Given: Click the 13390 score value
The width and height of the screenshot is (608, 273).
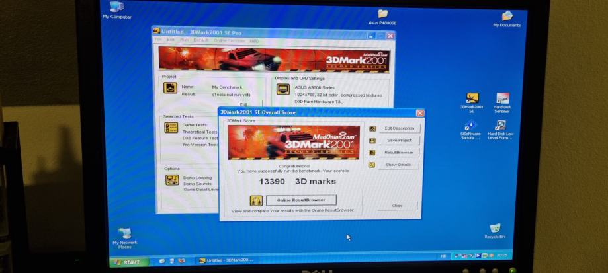Looking at the screenshot, I should (x=272, y=182).
